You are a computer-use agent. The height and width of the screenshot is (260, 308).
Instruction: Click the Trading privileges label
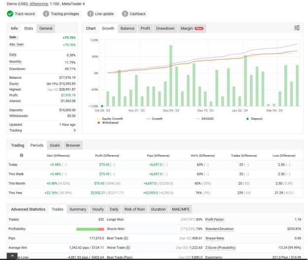pyautogui.click(x=65, y=14)
